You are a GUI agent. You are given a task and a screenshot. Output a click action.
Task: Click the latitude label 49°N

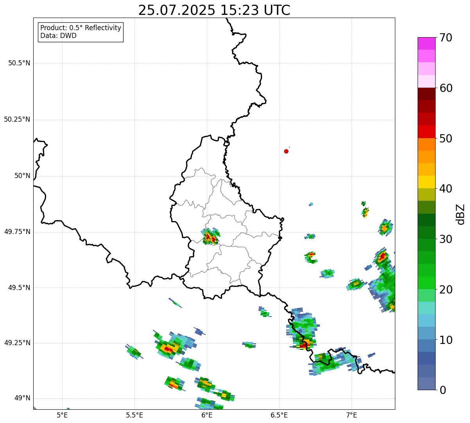(22, 398)
